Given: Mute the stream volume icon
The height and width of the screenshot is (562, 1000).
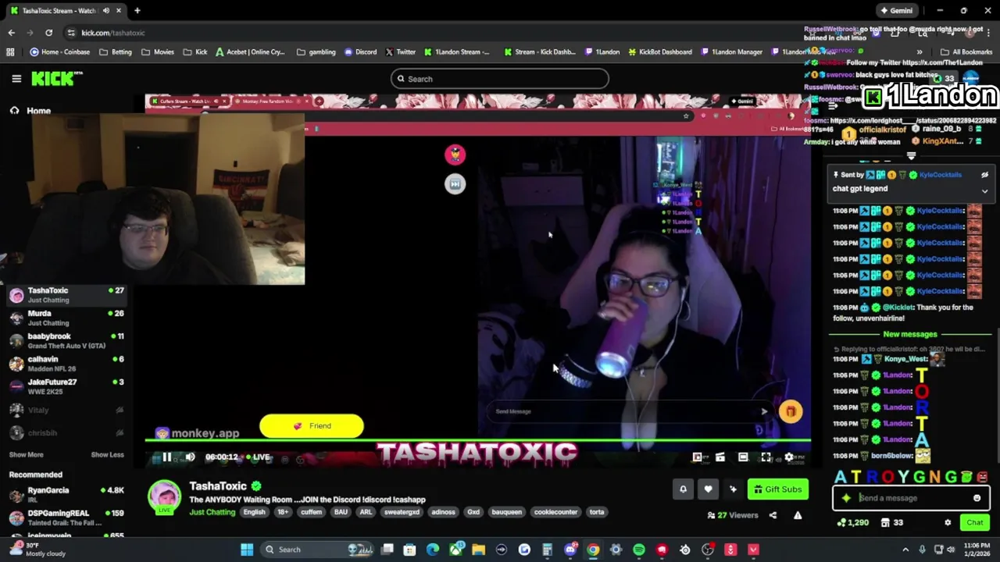Looking at the screenshot, I should point(190,457).
